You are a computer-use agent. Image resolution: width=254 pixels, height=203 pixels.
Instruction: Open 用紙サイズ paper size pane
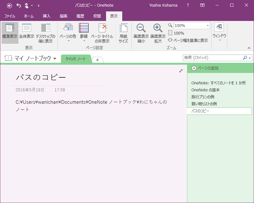pyautogui.click(x=123, y=33)
